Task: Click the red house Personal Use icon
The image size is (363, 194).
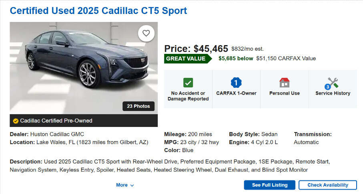Action: pos(284,83)
